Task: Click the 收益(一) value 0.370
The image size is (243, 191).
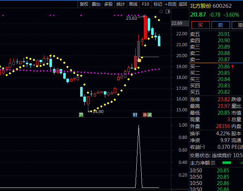Action: point(224,147)
